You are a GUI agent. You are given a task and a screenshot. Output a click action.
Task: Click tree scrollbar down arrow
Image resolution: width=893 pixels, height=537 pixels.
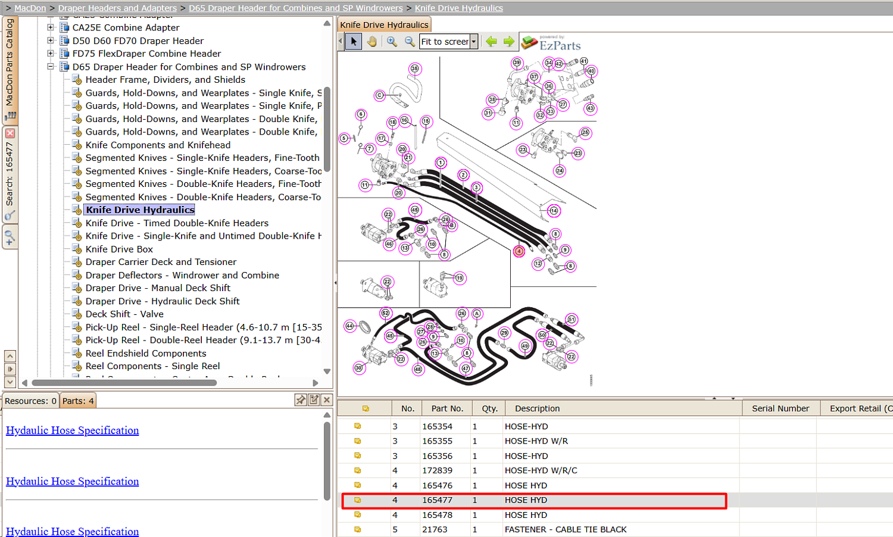point(327,371)
